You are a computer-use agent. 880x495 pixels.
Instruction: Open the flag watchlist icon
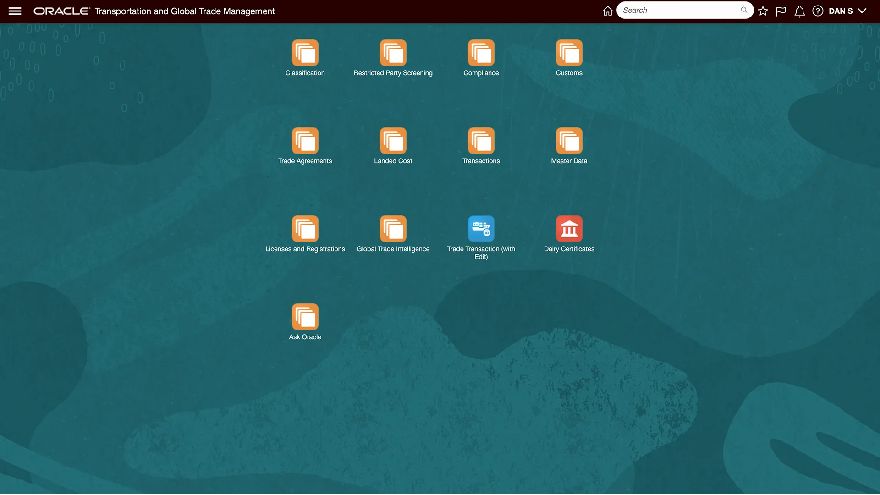coord(781,11)
